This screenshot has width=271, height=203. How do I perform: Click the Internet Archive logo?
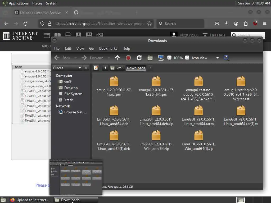20,36
